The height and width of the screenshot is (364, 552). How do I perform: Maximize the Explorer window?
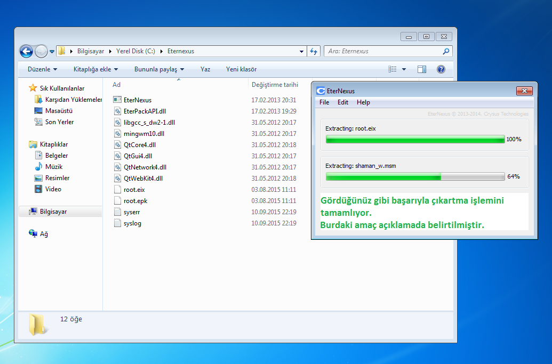pyautogui.click(x=426, y=37)
